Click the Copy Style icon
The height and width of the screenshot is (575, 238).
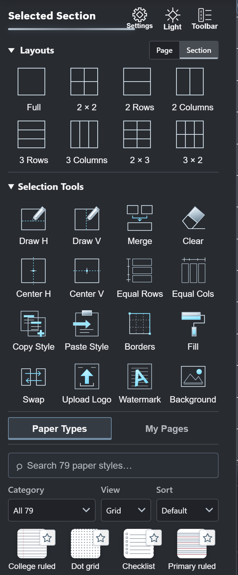pyautogui.click(x=33, y=324)
